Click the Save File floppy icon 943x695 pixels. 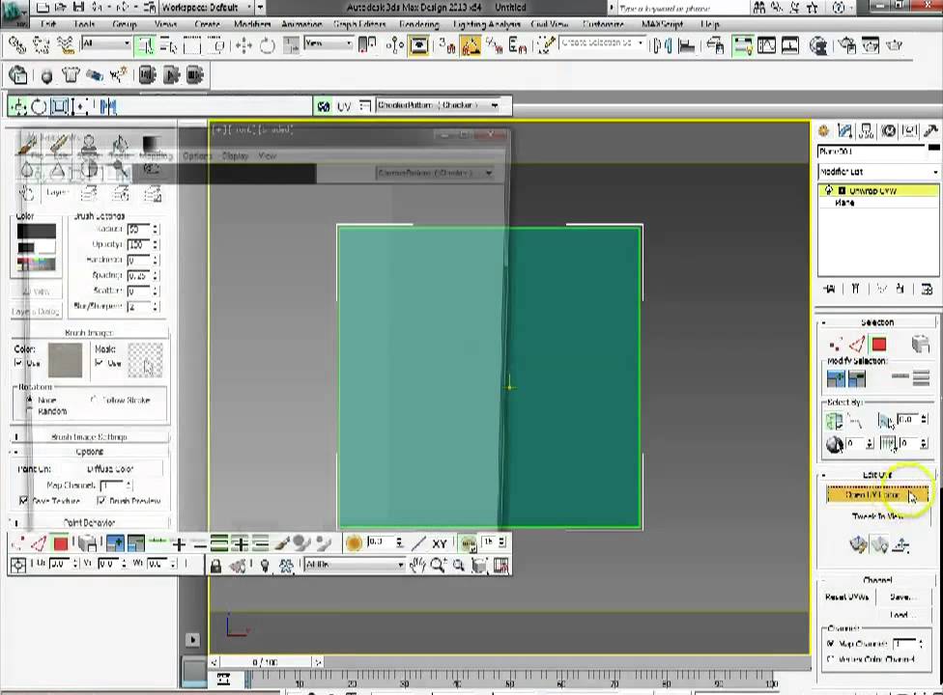[77, 7]
